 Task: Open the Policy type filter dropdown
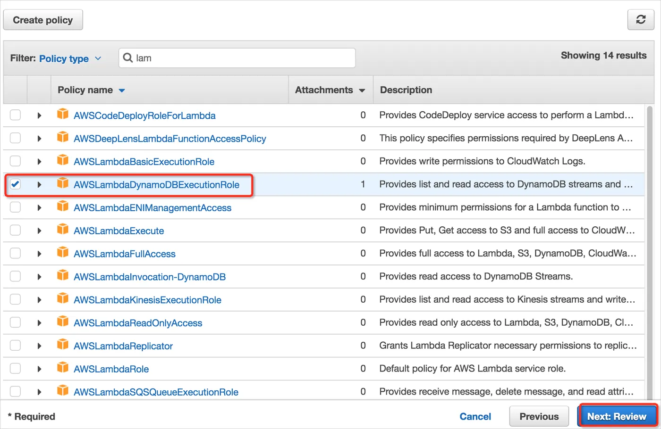[x=70, y=58]
